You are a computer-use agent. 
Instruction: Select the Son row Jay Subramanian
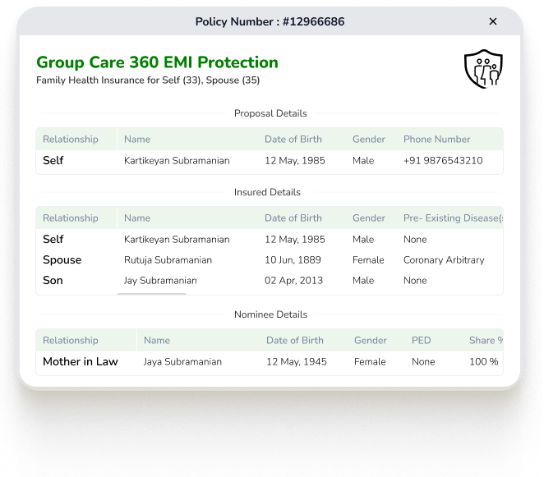pos(270,281)
